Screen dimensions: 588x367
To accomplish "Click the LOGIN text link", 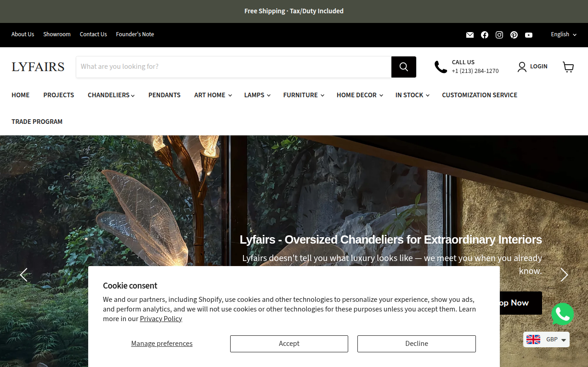I will pos(539,67).
